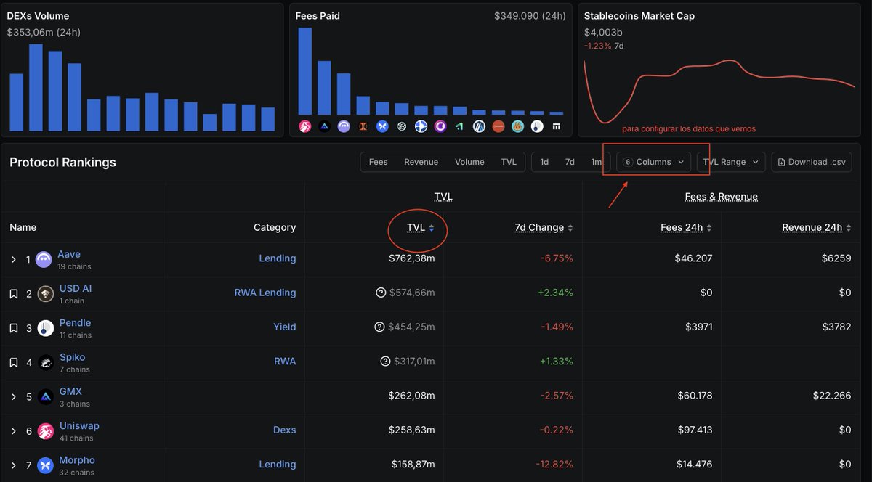This screenshot has width=872, height=482.
Task: Open the USD AI protocol link
Action: [x=76, y=288]
